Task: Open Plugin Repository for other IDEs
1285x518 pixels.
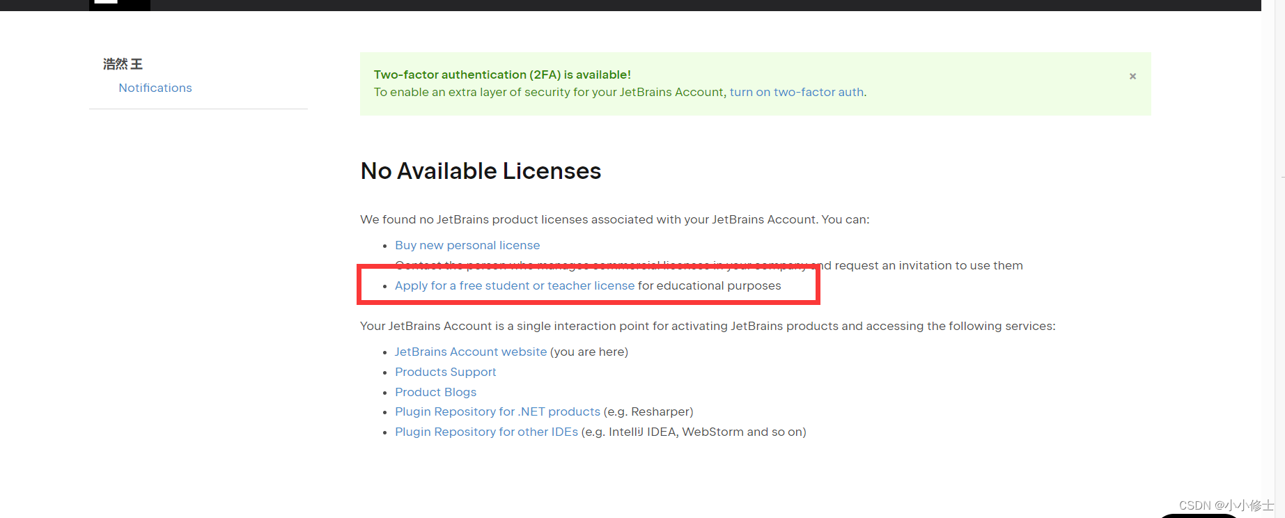Action: point(486,432)
